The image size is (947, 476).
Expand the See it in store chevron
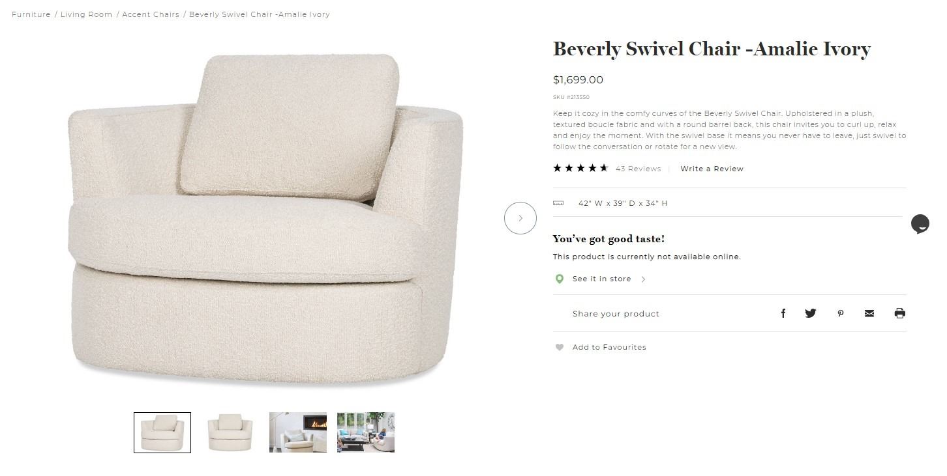[x=643, y=279]
